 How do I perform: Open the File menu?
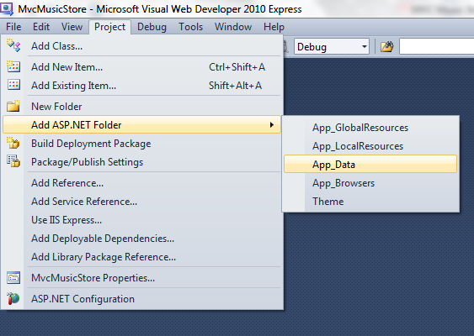[x=13, y=27]
